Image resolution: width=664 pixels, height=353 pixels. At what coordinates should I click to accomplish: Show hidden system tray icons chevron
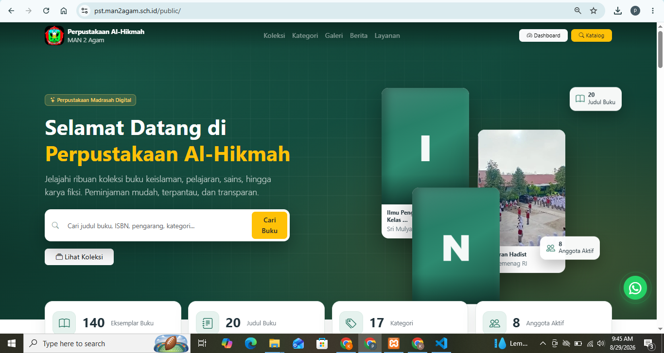pos(542,343)
